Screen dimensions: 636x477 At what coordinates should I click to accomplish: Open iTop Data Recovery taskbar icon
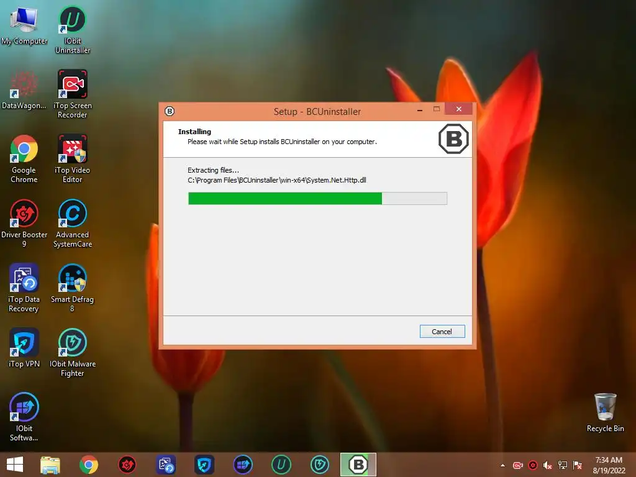(166, 465)
